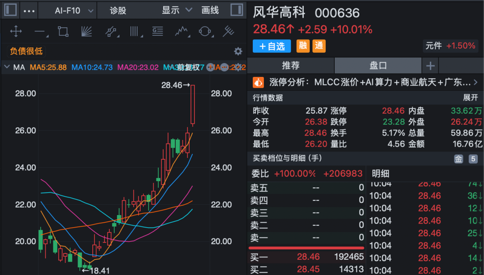
Task: Click stock name 风华高科
Action: click(279, 13)
